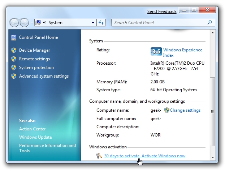The image size is (225, 171).
Task: Click the scrollbar down arrow
Action: point(213,158)
